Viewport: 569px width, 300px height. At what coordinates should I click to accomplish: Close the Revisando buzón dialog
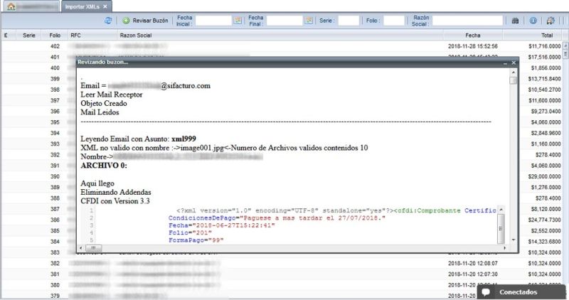click(x=513, y=63)
